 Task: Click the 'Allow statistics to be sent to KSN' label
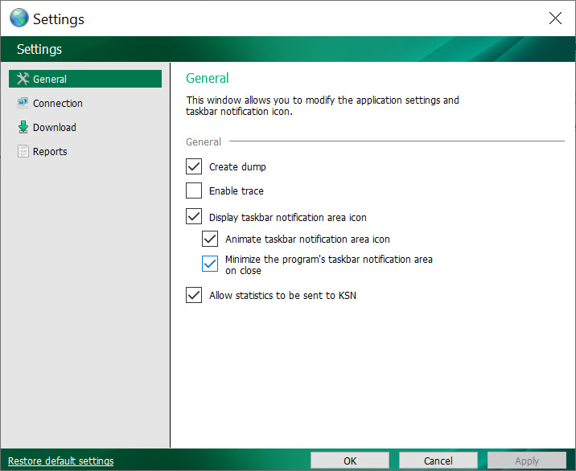282,296
